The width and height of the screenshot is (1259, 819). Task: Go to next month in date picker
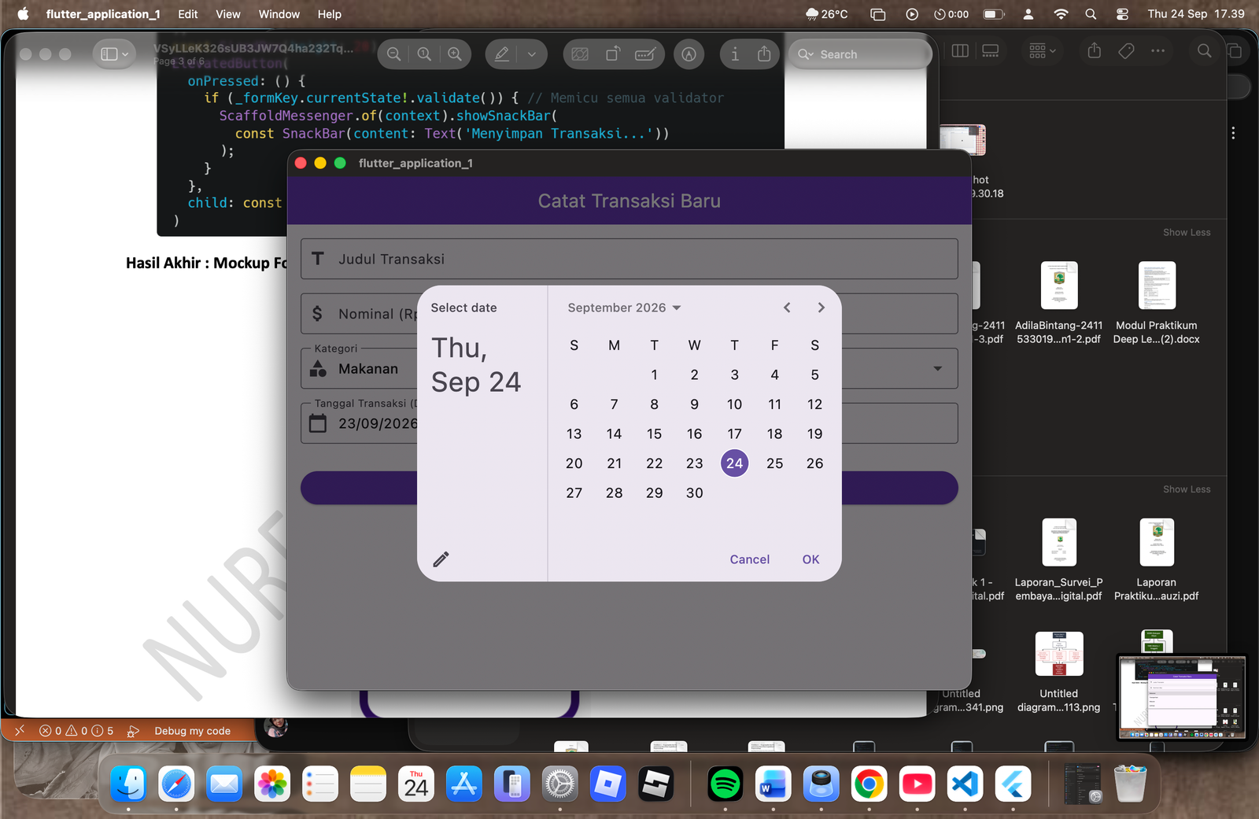click(x=821, y=308)
